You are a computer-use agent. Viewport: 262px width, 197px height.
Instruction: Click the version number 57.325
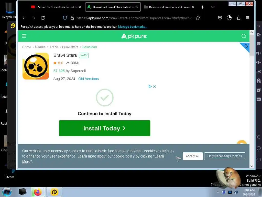tap(59, 71)
